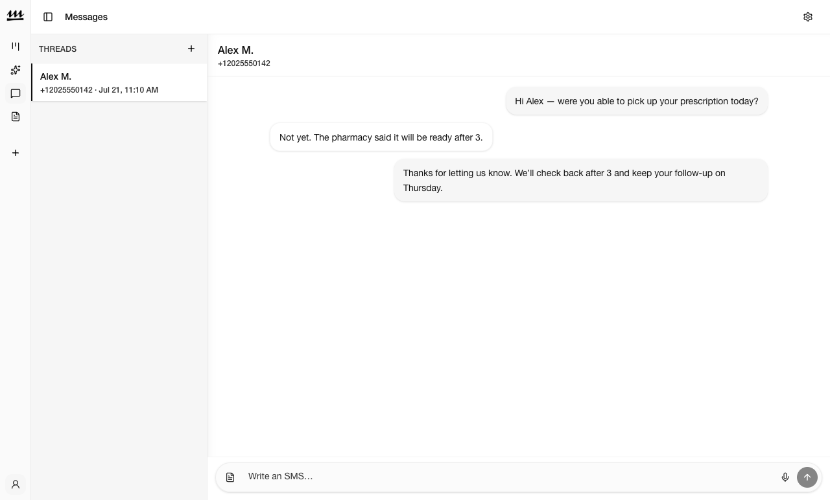Open the Alex M. thread in the list
The image size is (830, 500).
tap(119, 82)
